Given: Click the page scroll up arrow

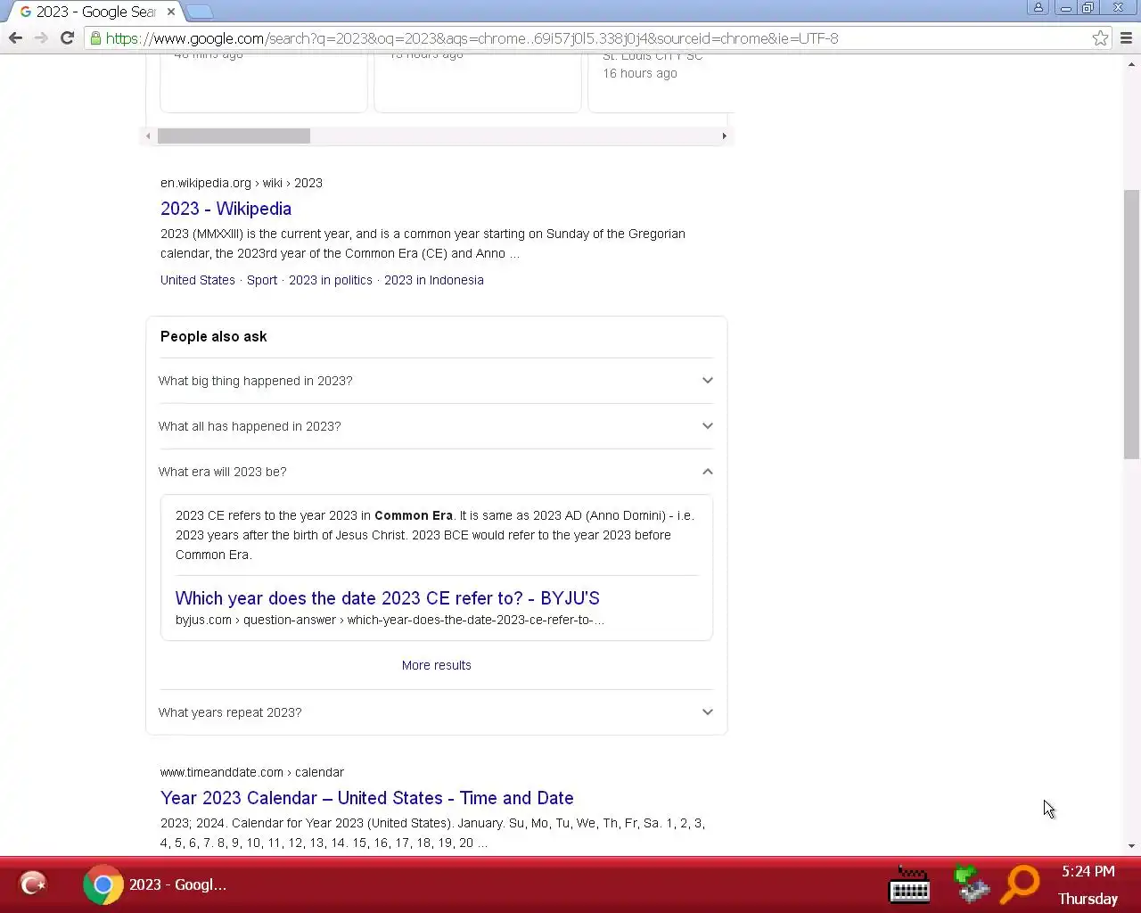Looking at the screenshot, I should pos(1131,64).
